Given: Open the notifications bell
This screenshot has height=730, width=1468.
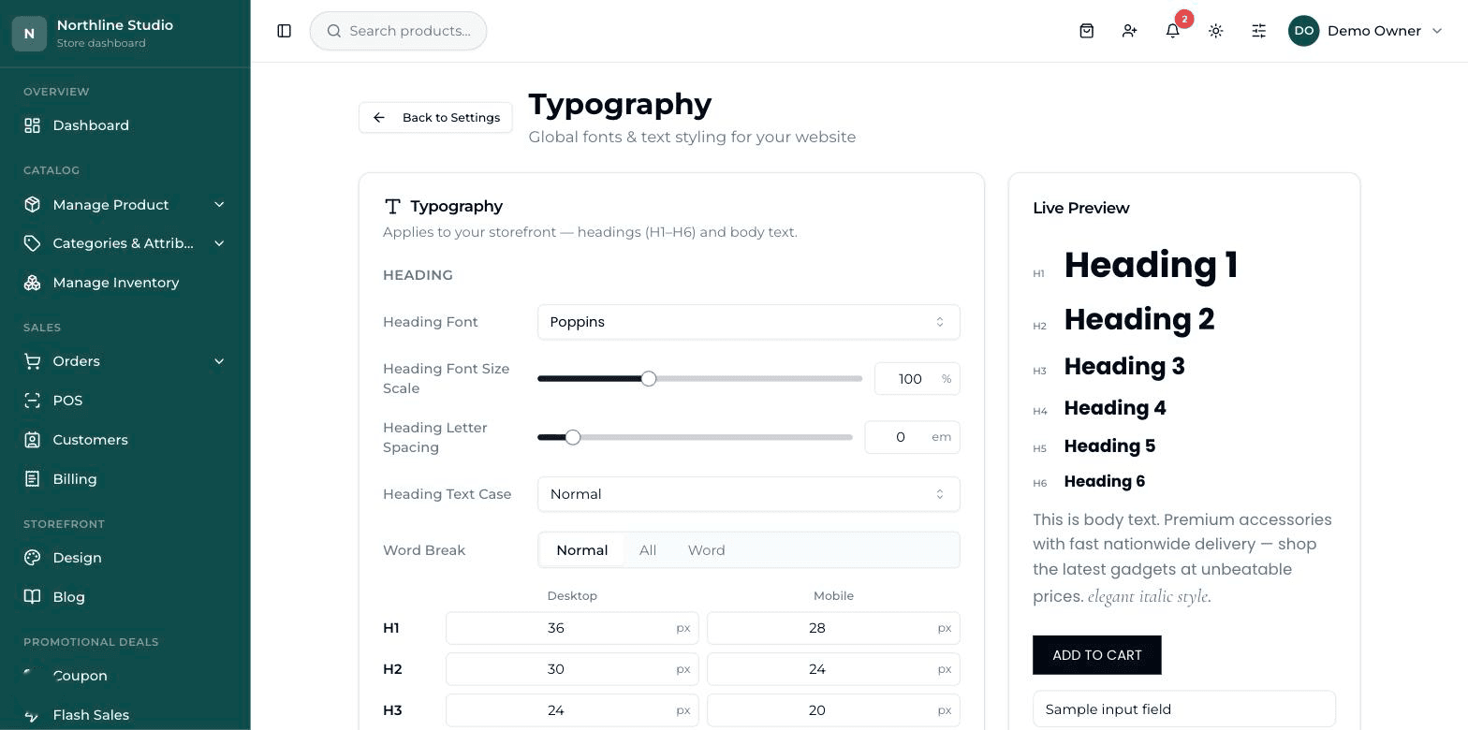Looking at the screenshot, I should [1173, 31].
